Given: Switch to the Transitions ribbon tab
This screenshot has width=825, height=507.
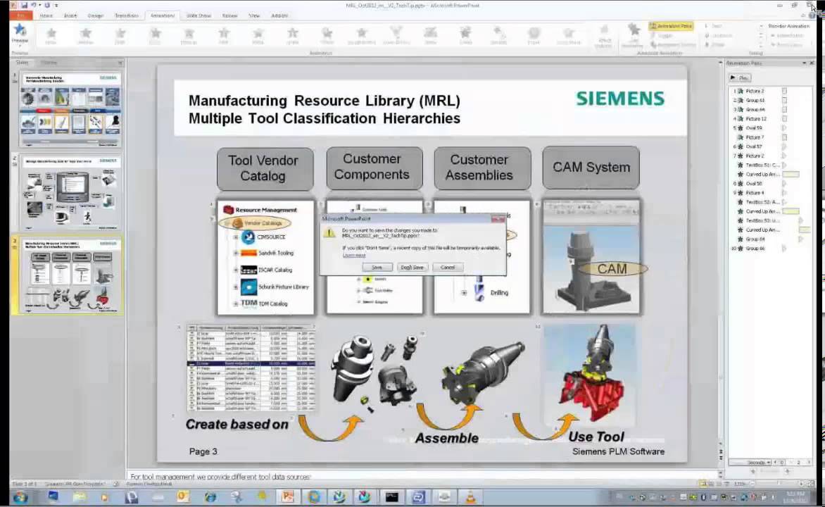Looking at the screenshot, I should 127,15.
